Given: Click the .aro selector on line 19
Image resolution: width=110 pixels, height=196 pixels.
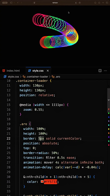Looking at the screenshot, I should 23,124.
